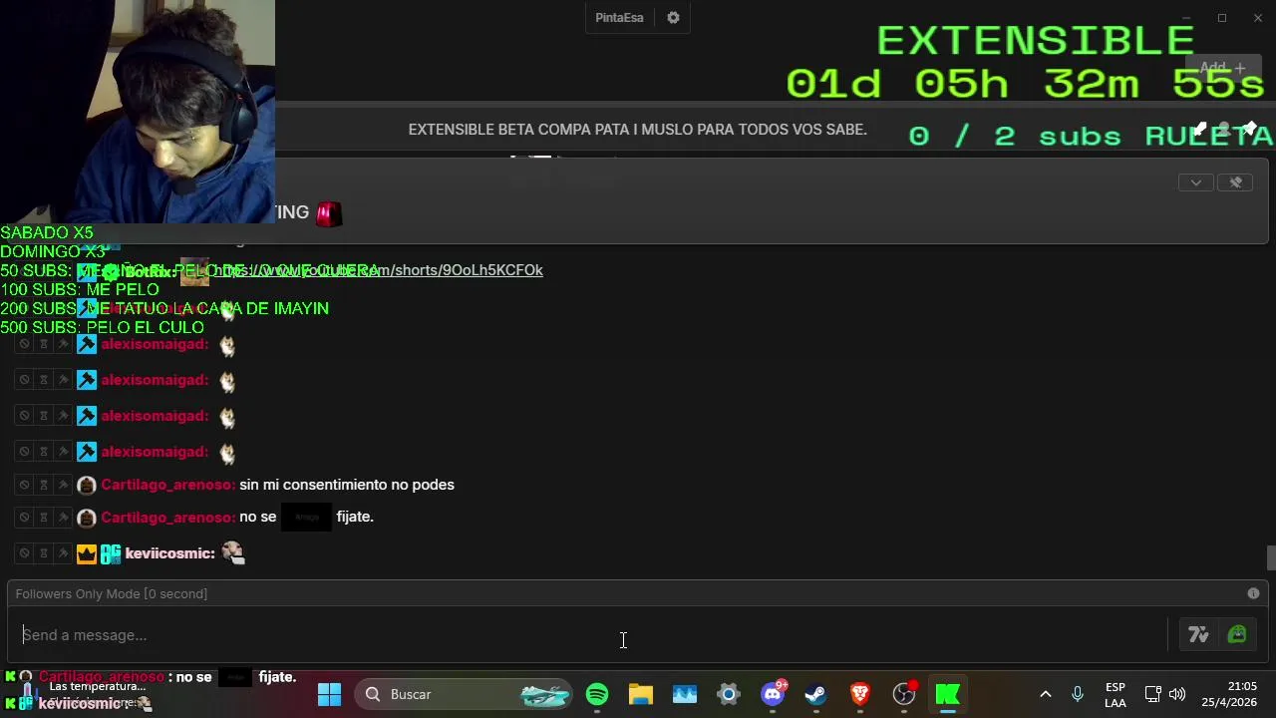
Task: Expand hidden system tray icons
Action: click(x=1045, y=694)
